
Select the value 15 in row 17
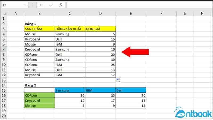[131, 101]
